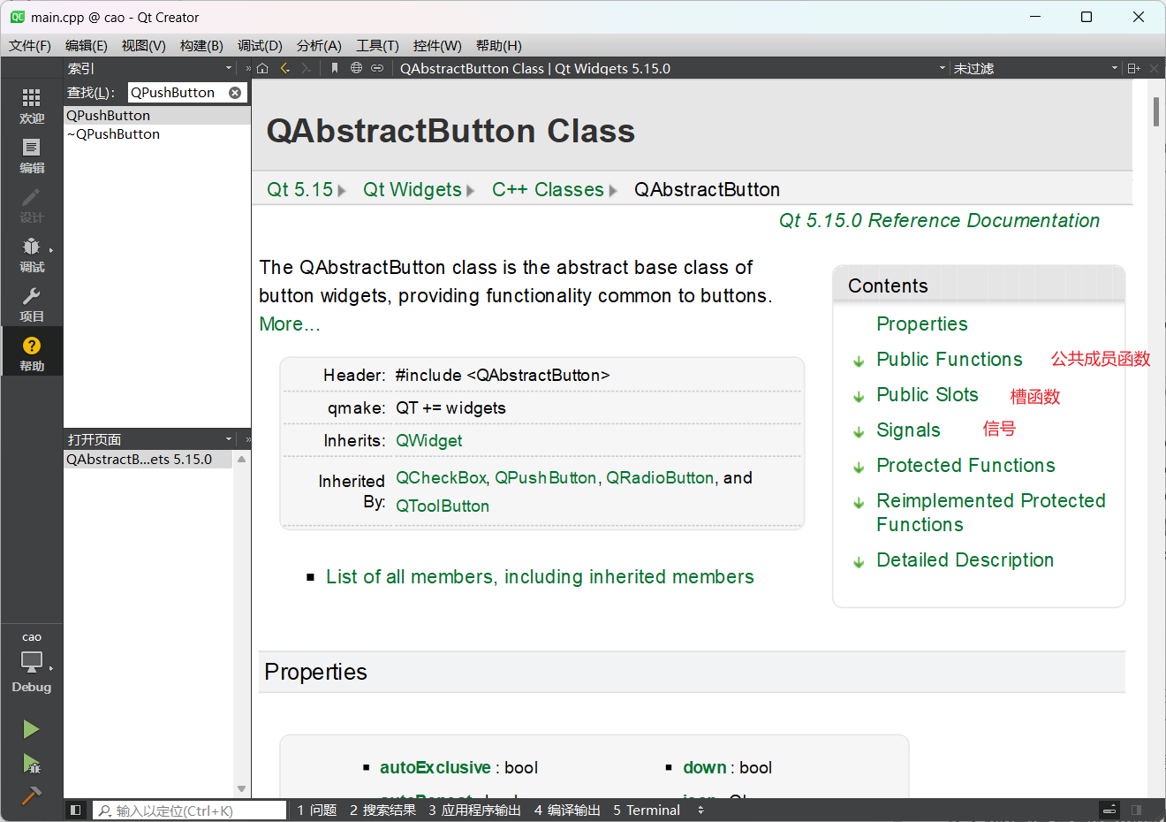Image resolution: width=1166 pixels, height=822 pixels.
Task: Open the help page title dropdown
Action: coord(943,68)
